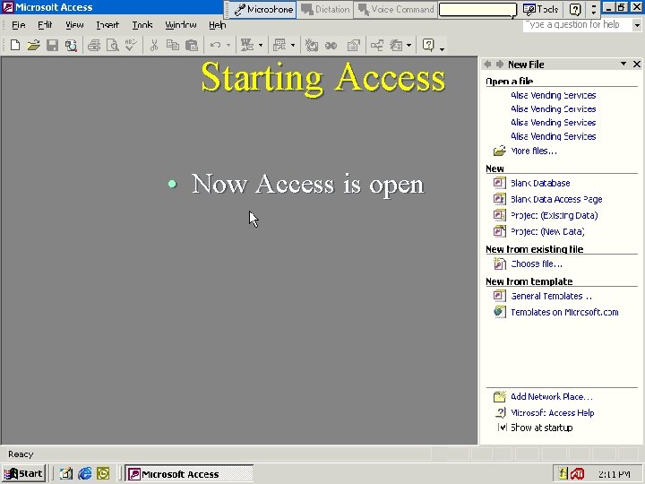Click the Undo arrow icon
The width and height of the screenshot is (645, 484).
(215, 45)
